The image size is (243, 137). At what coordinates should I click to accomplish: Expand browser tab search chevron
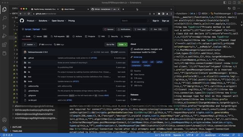click(171, 9)
